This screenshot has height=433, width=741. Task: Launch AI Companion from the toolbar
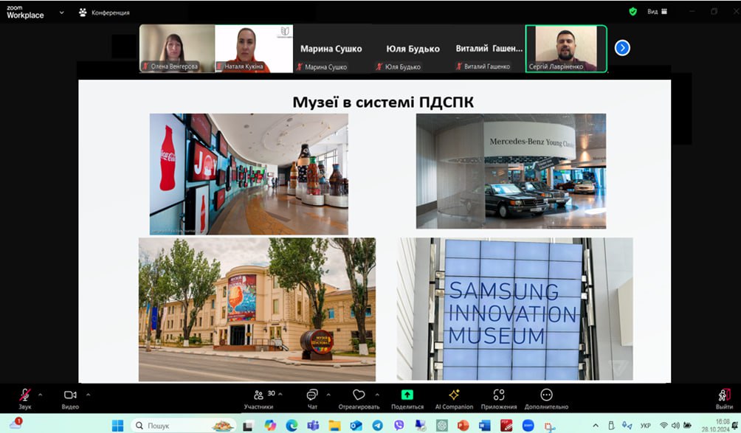[x=454, y=398]
